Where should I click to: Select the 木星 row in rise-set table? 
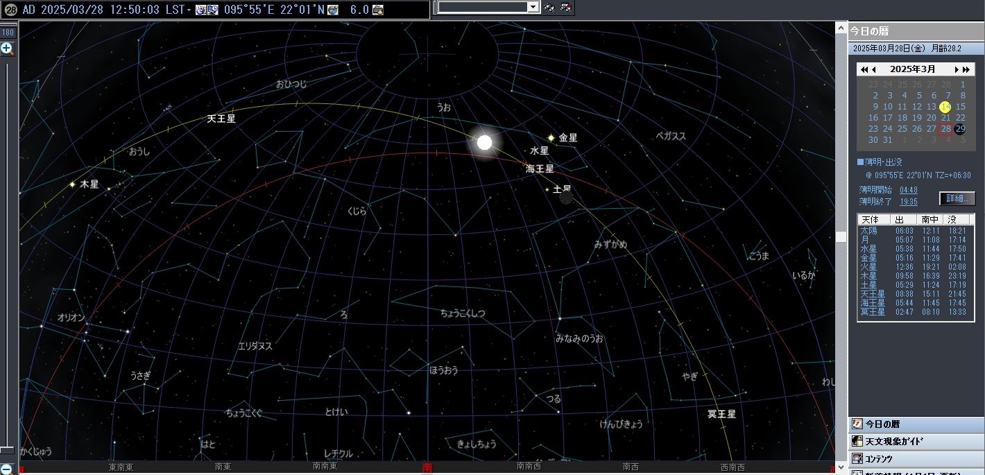click(916, 275)
